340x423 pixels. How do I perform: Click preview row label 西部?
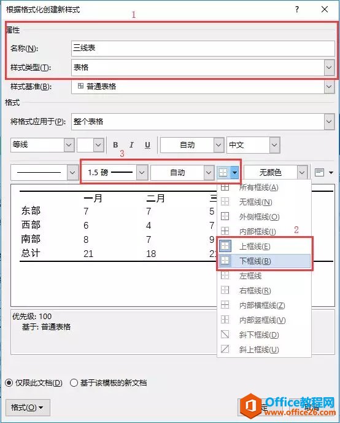click(x=31, y=225)
